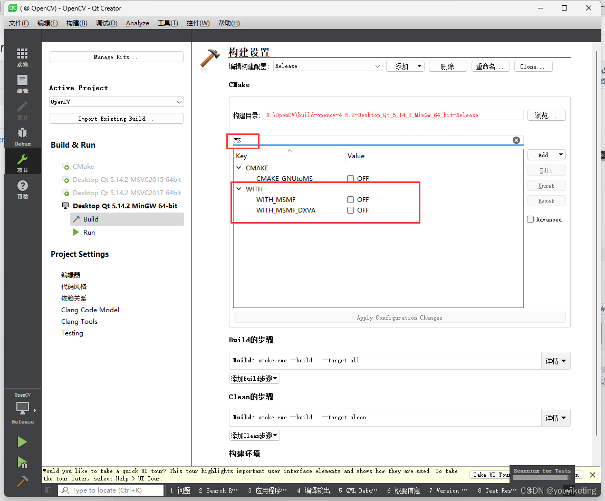605x501 pixels.
Task: Click the Manage Kits button
Action: pyautogui.click(x=116, y=57)
